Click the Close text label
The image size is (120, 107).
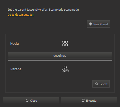coord(33,101)
